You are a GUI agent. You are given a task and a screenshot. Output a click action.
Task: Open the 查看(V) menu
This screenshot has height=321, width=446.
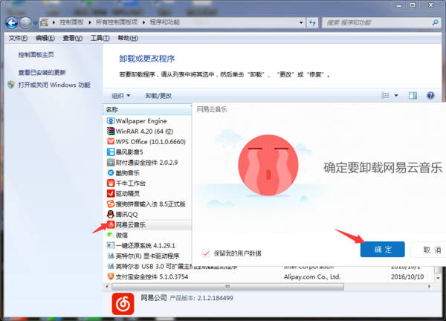[x=73, y=38]
